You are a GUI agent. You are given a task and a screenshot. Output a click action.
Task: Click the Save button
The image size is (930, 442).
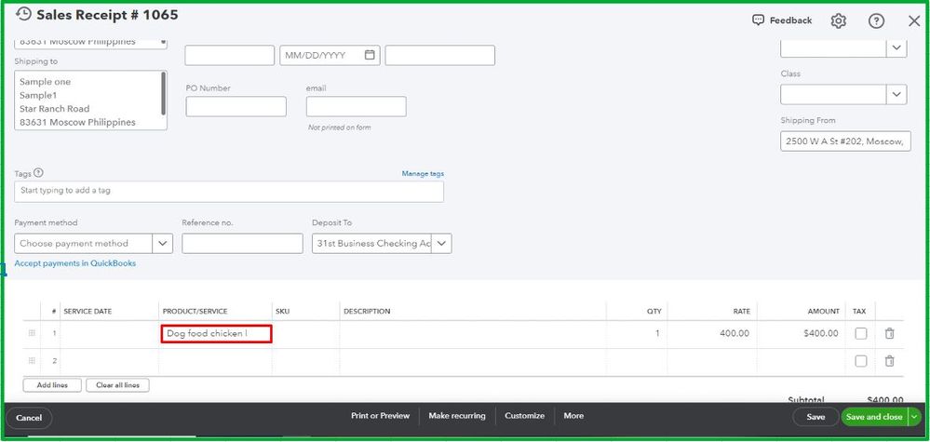(815, 417)
